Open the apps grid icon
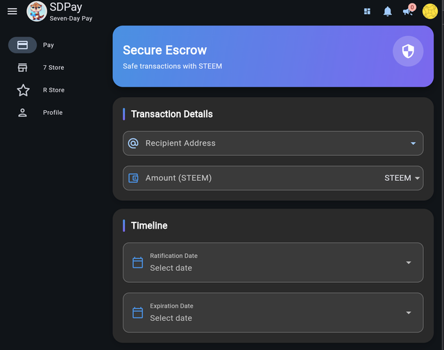 [367, 11]
